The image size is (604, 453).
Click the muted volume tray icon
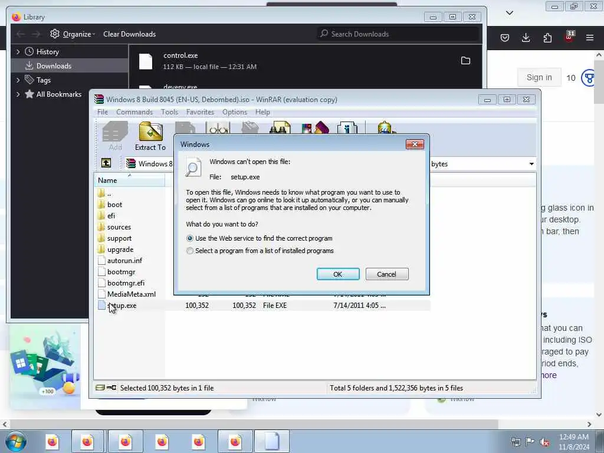tap(544, 442)
